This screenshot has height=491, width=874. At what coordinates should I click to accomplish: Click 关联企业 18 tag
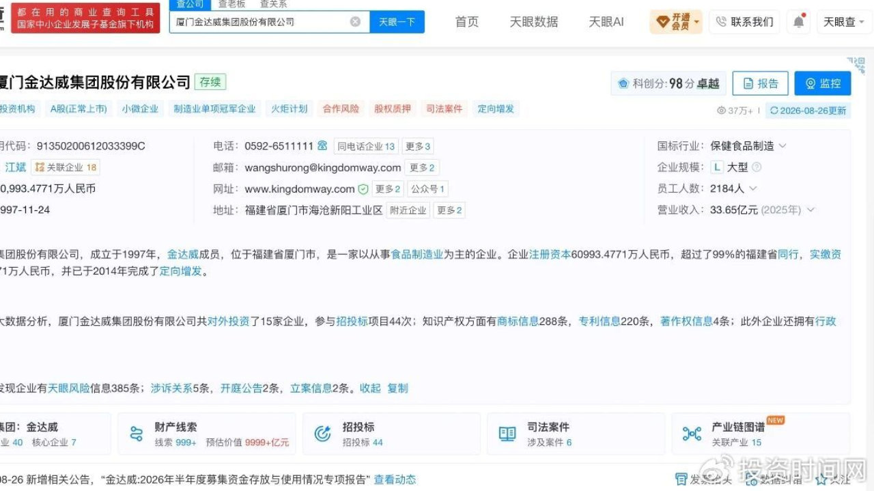(x=66, y=167)
